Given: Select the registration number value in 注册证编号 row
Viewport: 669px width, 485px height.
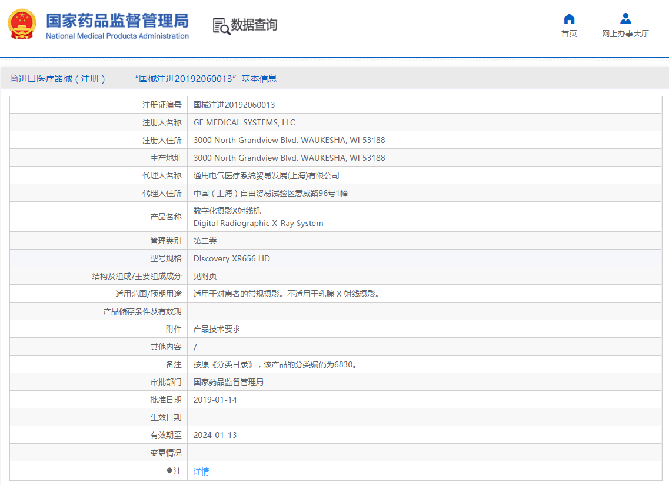Looking at the screenshot, I should (234, 105).
